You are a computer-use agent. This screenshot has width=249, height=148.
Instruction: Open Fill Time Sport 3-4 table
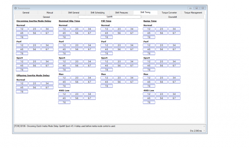click(132, 61)
